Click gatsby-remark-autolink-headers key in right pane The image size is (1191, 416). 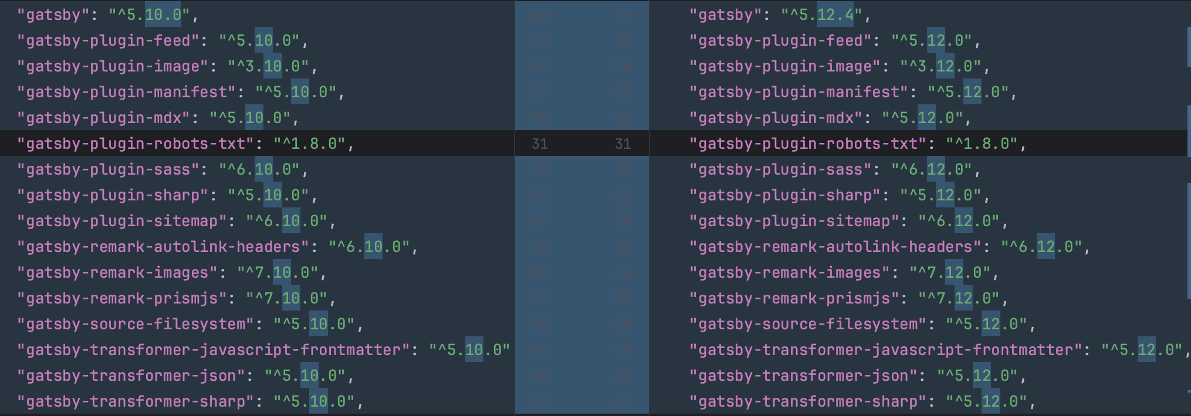tap(835, 247)
